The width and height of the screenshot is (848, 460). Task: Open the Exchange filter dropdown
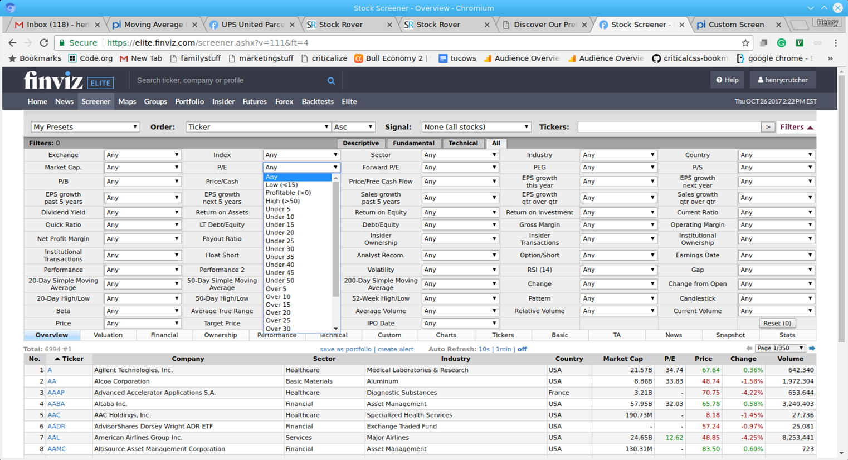coord(142,155)
